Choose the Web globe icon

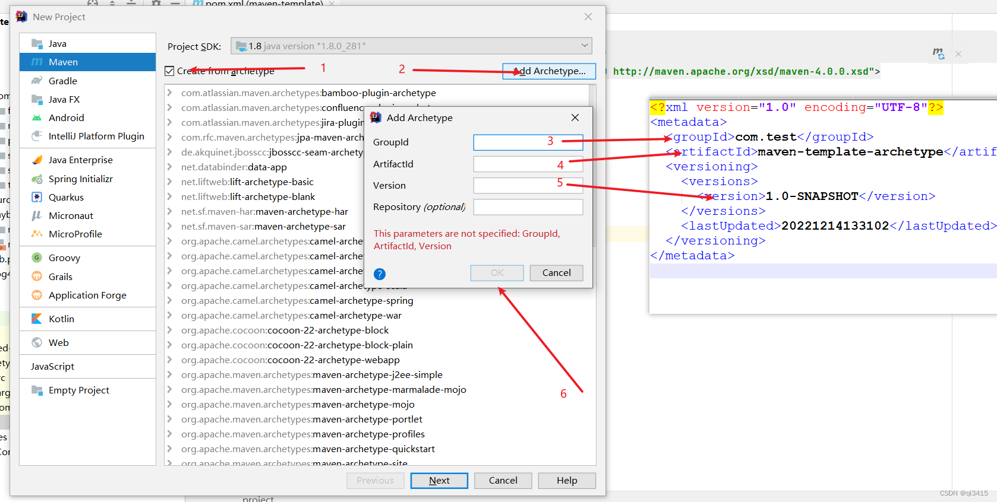coord(37,342)
